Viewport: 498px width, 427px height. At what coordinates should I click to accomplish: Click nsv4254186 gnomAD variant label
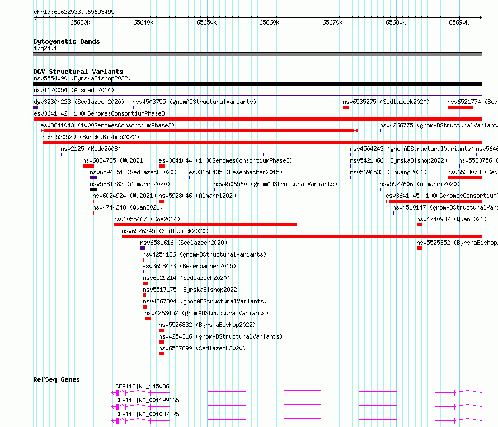[x=204, y=254]
